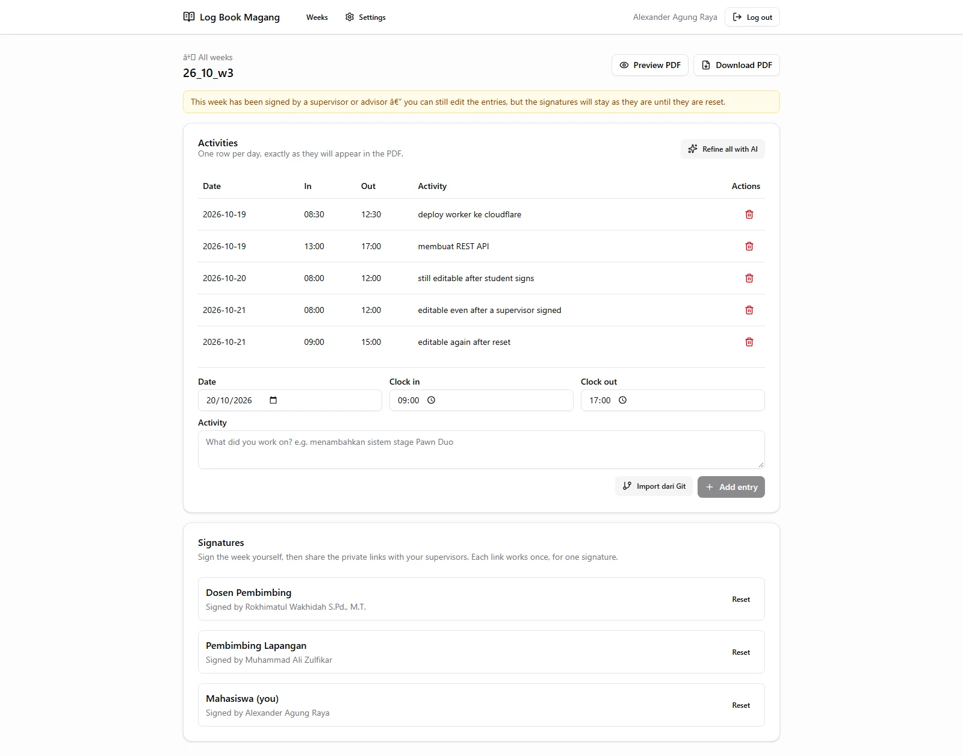Preview the PDF for this week
Screen dimensions: 963x756
650,65
